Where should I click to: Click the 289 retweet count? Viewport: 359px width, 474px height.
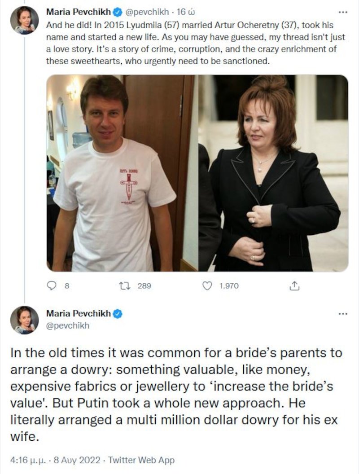[x=144, y=285]
